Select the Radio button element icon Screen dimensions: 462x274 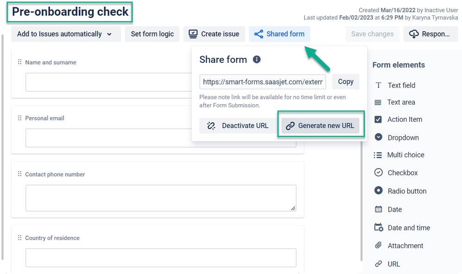(x=378, y=190)
